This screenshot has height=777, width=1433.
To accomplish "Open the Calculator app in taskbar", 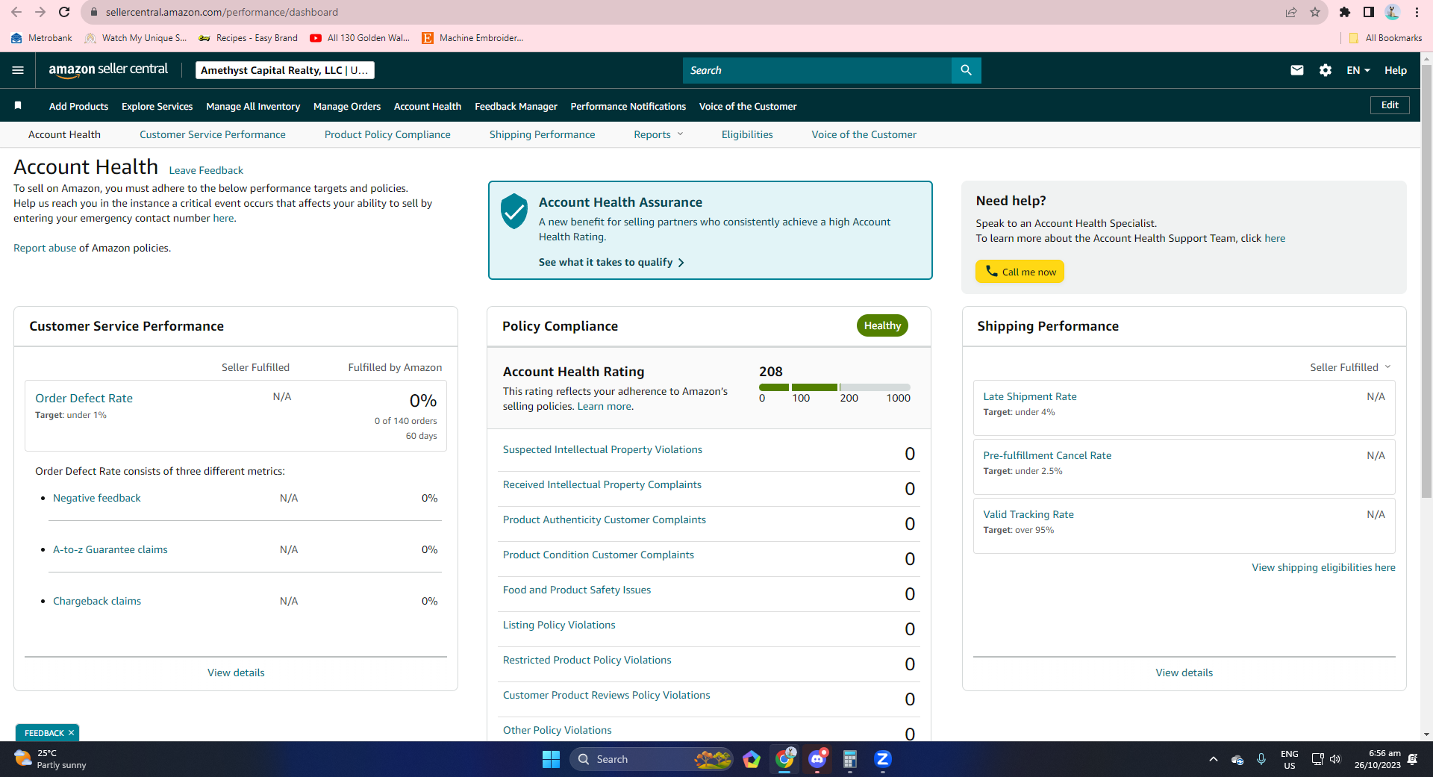I will (850, 759).
